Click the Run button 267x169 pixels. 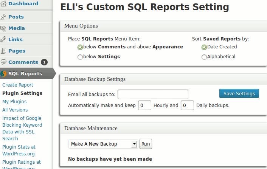(x=146, y=144)
